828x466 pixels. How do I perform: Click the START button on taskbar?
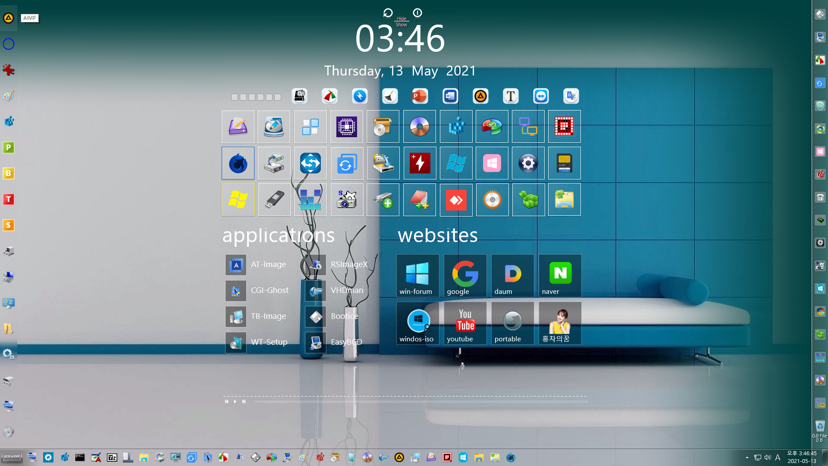(x=12, y=457)
